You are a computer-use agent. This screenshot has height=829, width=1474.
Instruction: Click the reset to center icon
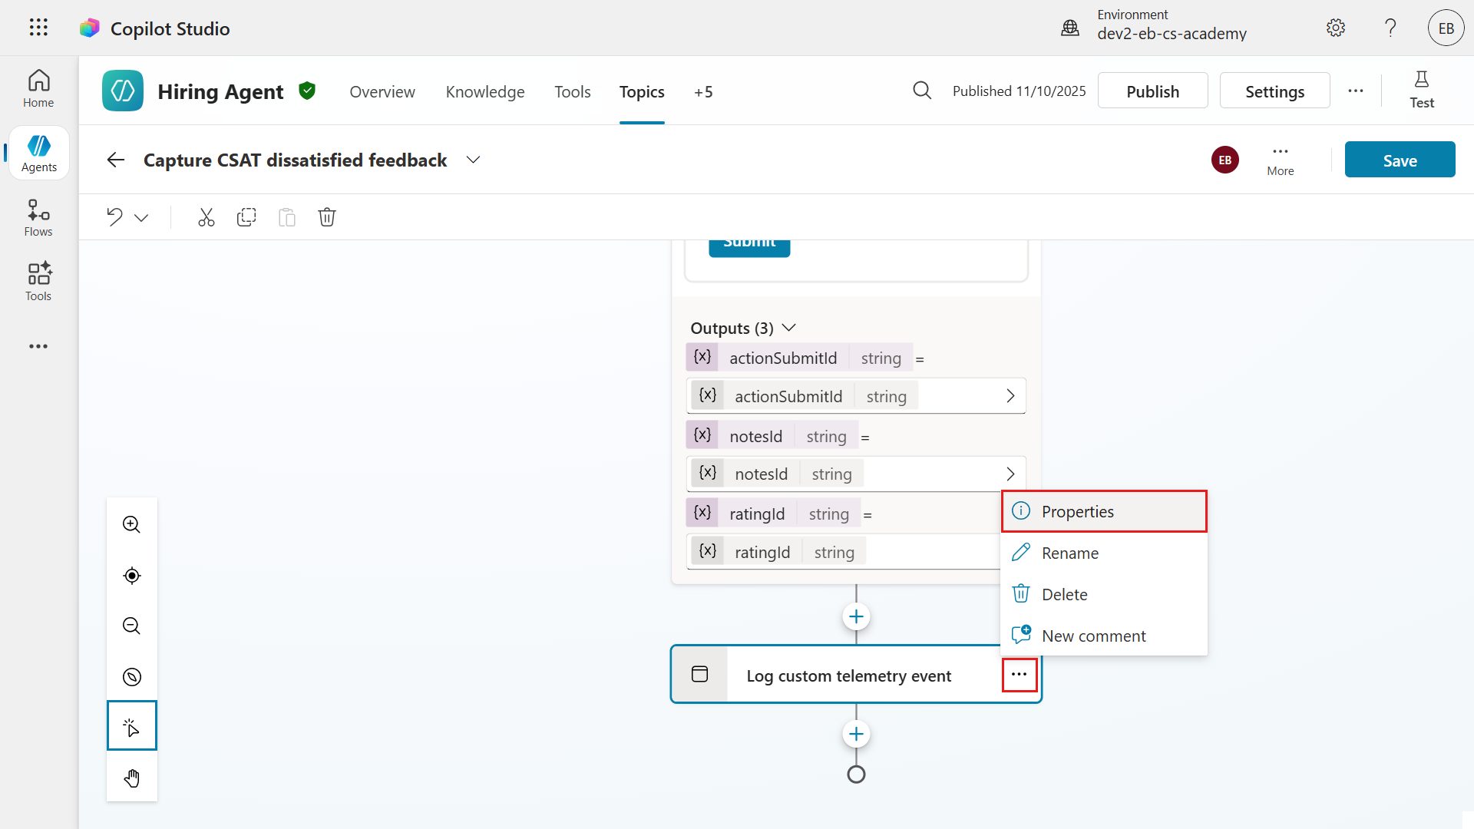(131, 576)
